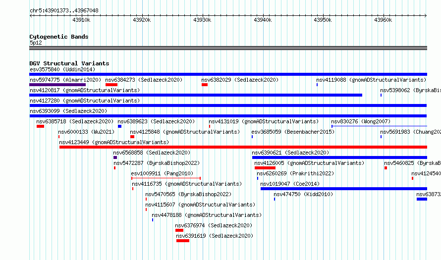The height and width of the screenshot is (260, 441).
Task: Click the 5p12 cytogenetic band bar
Action: tap(228, 48)
